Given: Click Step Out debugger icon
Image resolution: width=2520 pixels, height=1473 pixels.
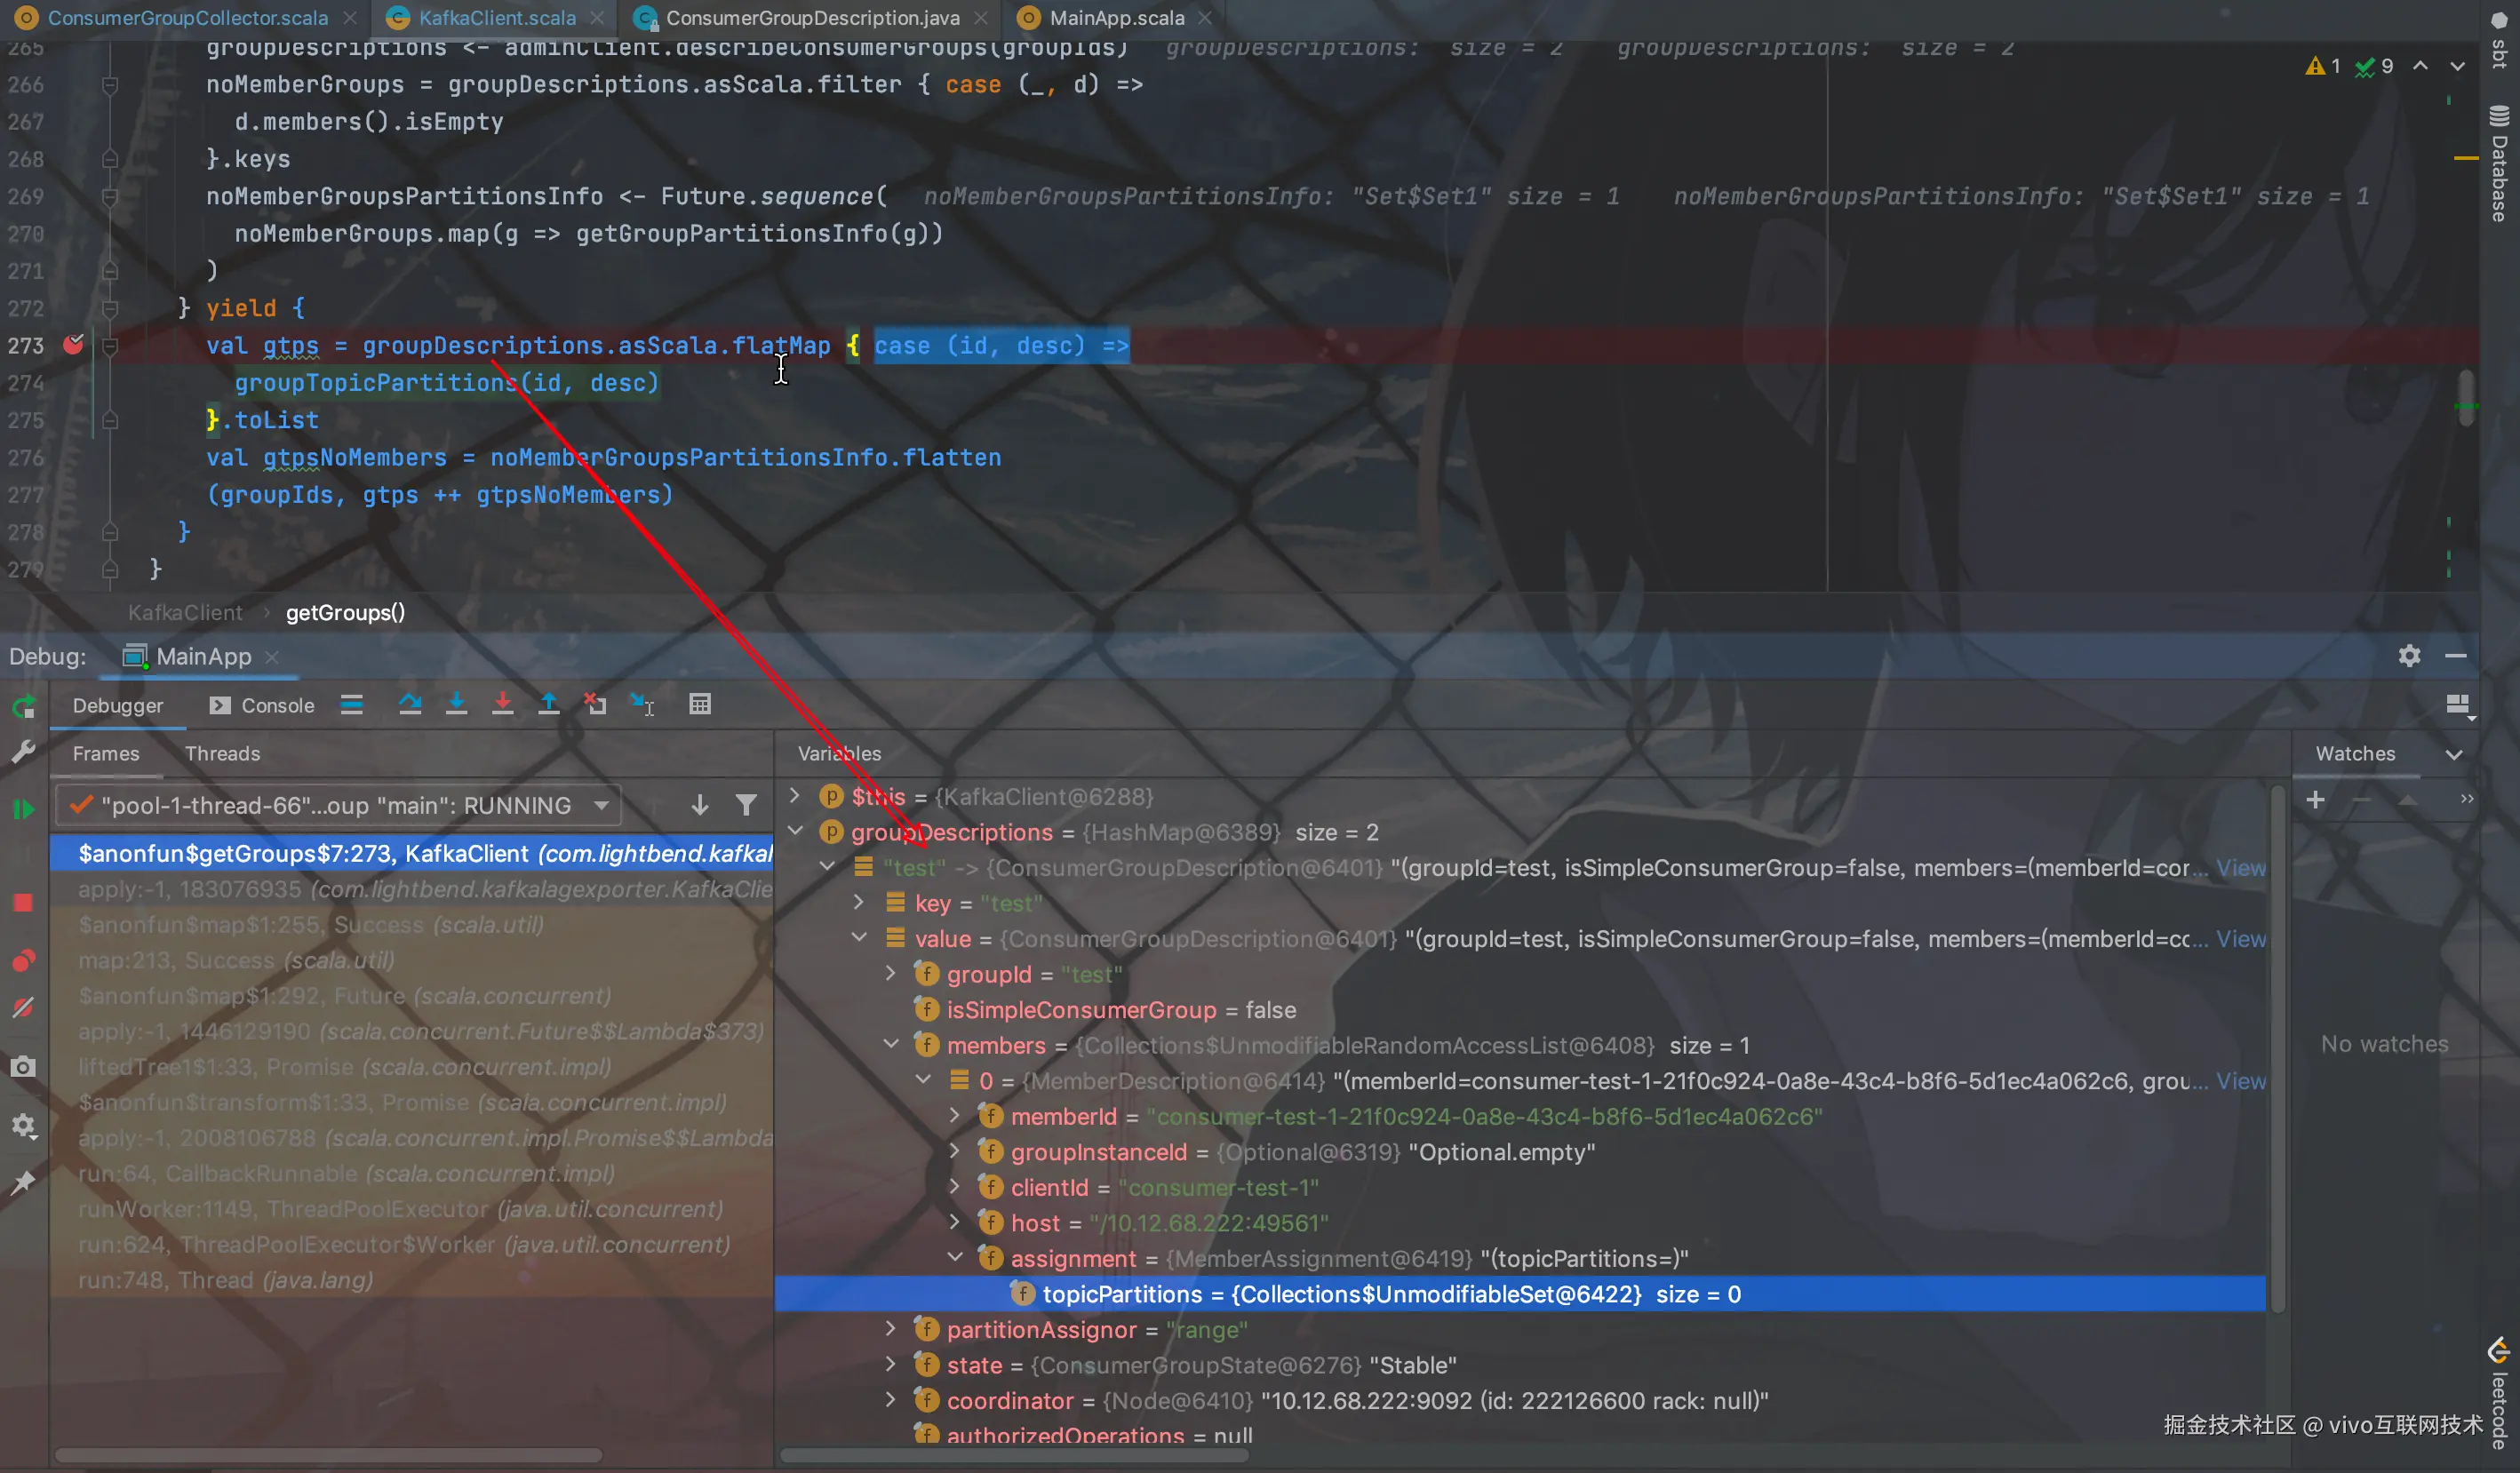Looking at the screenshot, I should click(549, 705).
